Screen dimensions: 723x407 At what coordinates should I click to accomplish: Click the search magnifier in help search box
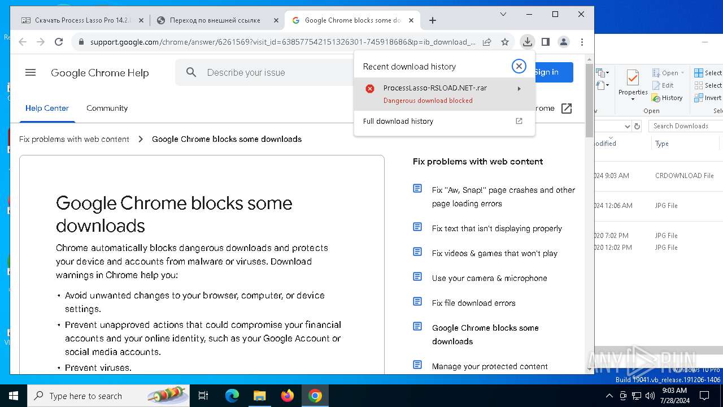[x=191, y=72]
